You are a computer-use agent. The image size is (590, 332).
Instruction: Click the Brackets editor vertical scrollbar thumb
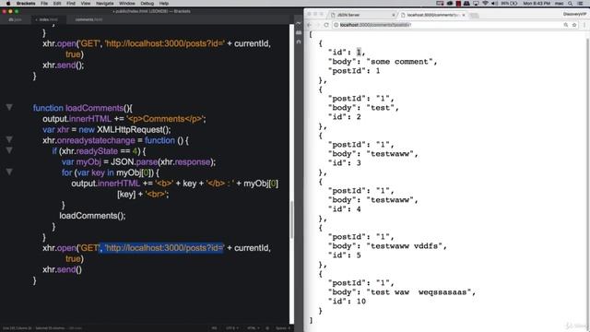(x=291, y=219)
